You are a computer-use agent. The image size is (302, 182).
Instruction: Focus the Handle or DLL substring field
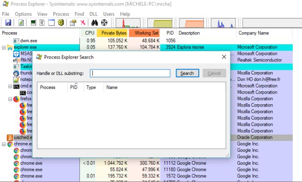[130, 74]
